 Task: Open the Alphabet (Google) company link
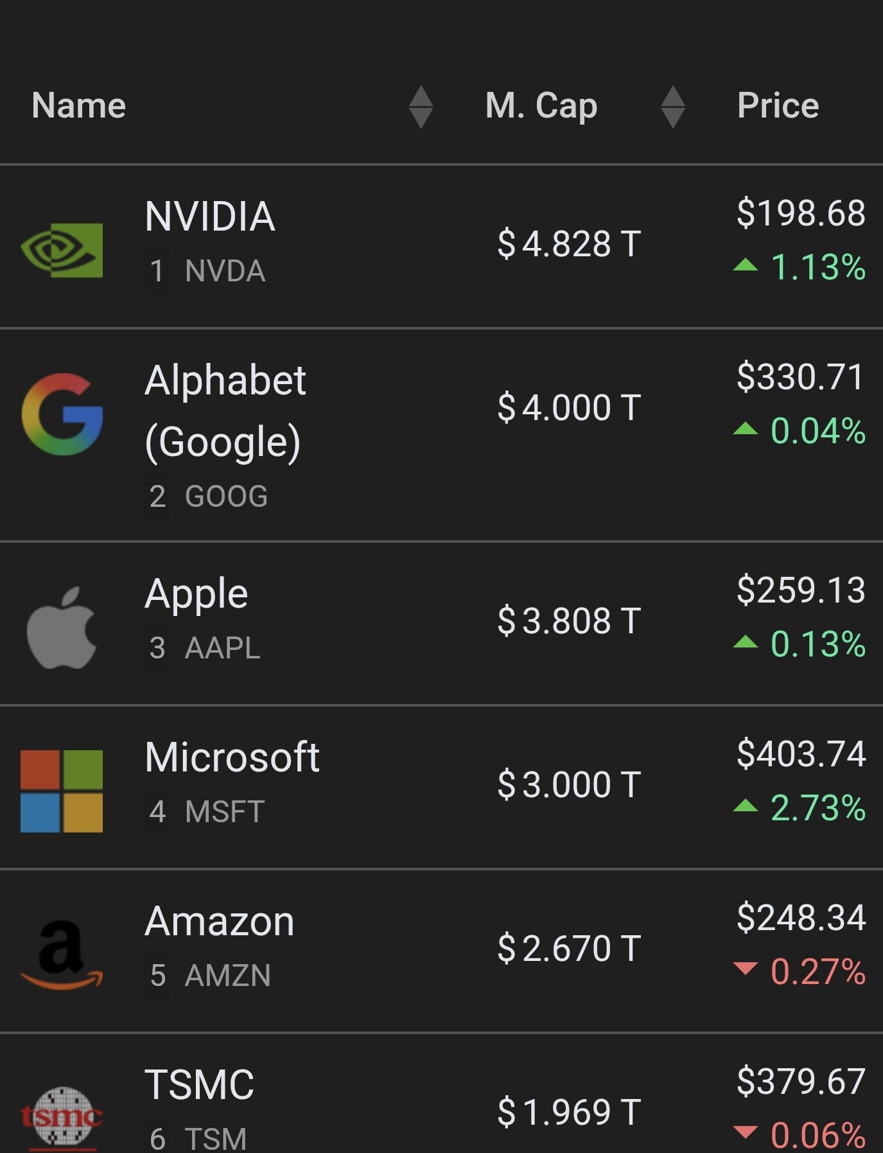coord(225,410)
